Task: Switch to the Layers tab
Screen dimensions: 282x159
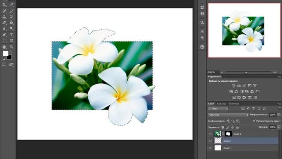Action: (x=211, y=104)
